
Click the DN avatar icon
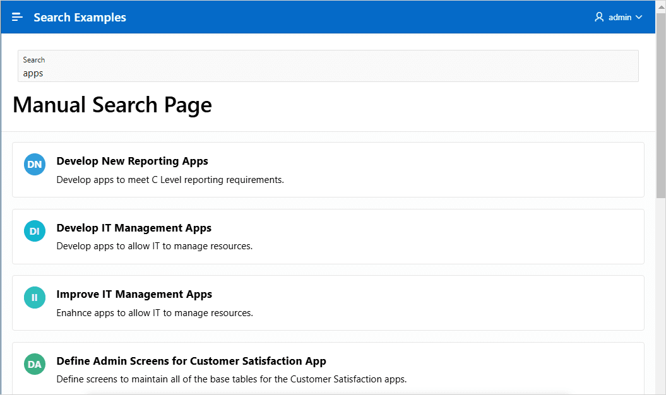pos(34,164)
